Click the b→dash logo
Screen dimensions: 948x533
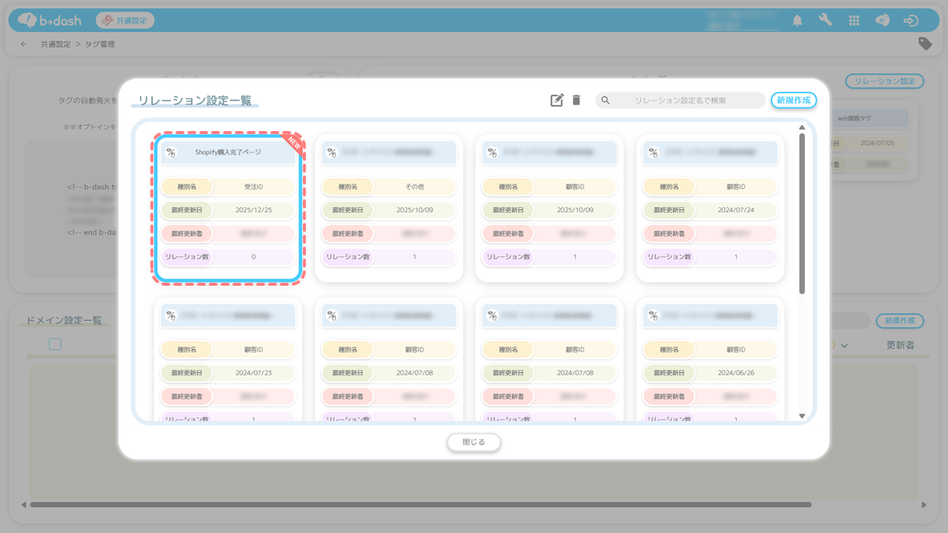pyautogui.click(x=50, y=20)
